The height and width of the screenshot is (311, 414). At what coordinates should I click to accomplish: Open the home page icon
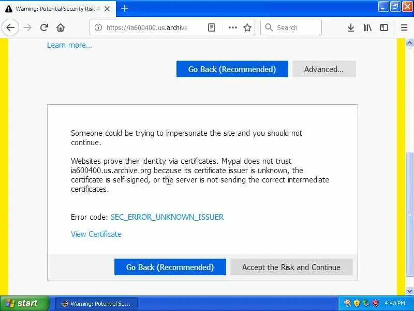[x=61, y=27]
